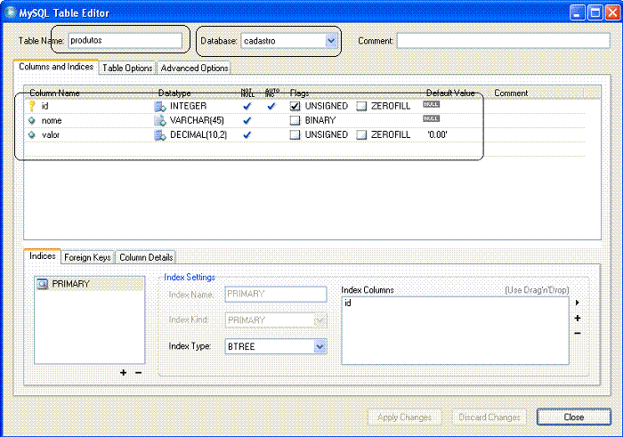Click the NULL default value badge for nome
This screenshot has width=623, height=437.
click(x=431, y=118)
